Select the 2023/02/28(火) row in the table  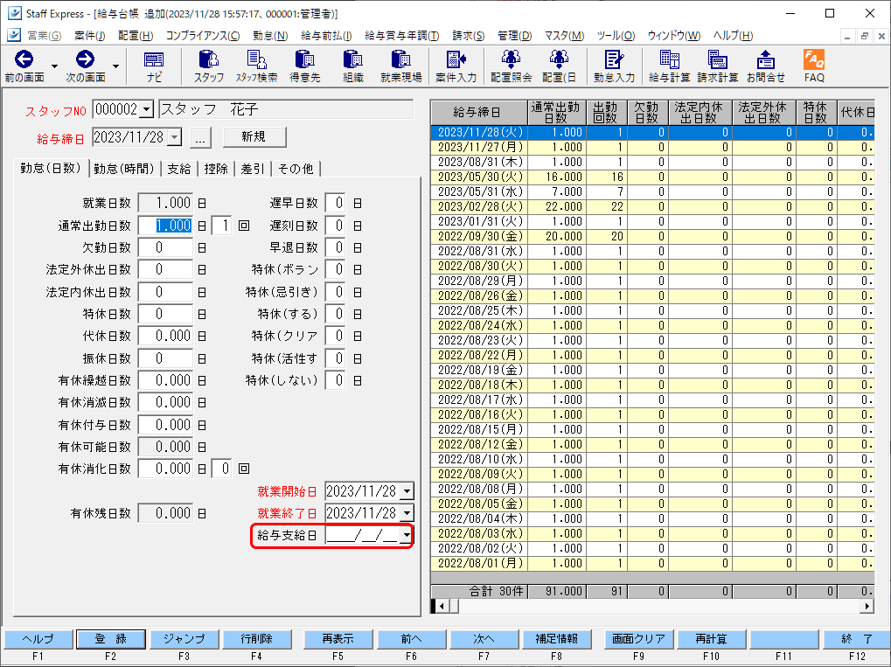pyautogui.click(x=652, y=206)
